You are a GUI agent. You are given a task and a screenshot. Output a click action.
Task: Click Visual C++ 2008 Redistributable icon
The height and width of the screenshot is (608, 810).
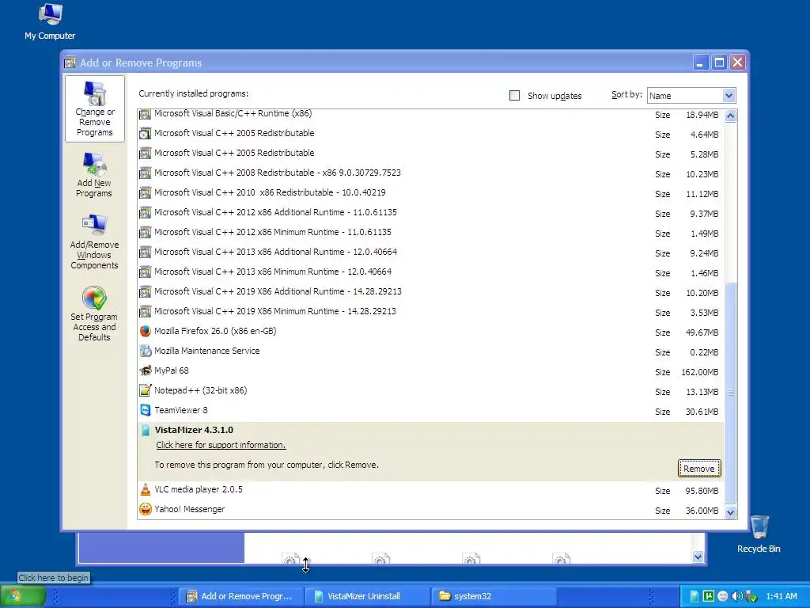(146, 173)
